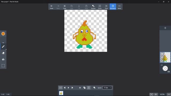The image size is (171, 96).
Task: Add a new layer with plus button
Action: click(165, 28)
